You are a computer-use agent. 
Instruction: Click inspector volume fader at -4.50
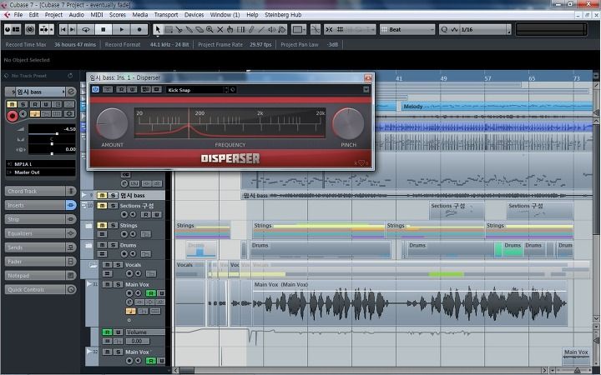coord(57,133)
